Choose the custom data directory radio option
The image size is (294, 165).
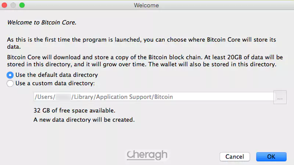10,83
